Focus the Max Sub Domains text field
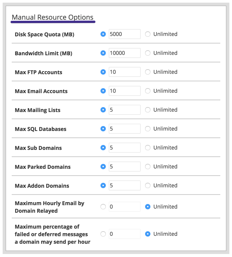The width and height of the screenshot is (232, 257). click(124, 148)
